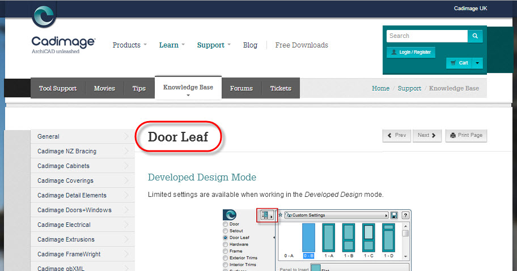Expand the Knowledge Base tab
Viewport: 517px width, 271px height.
[188, 88]
